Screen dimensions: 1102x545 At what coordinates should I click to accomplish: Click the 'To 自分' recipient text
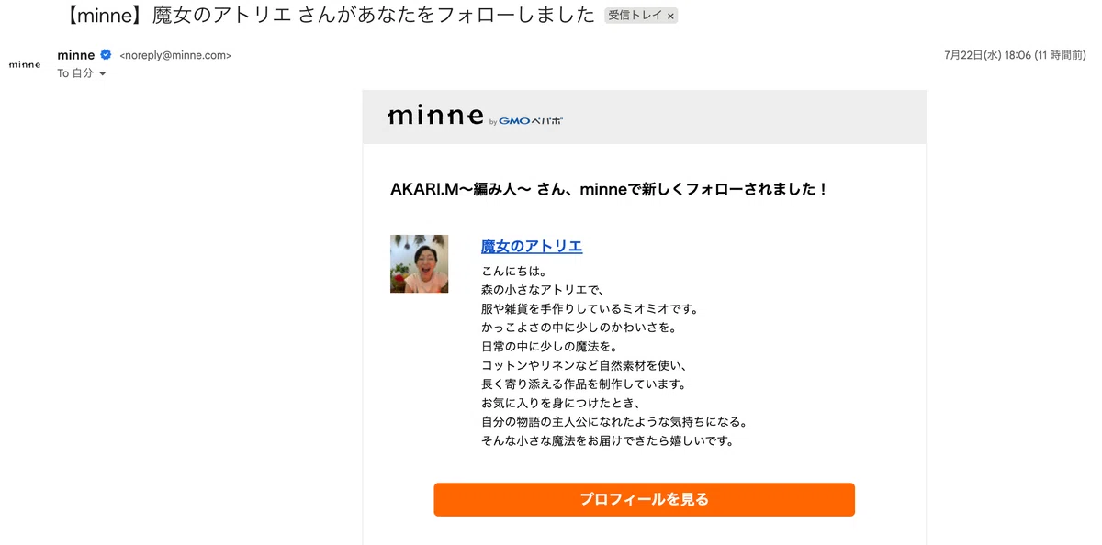75,73
